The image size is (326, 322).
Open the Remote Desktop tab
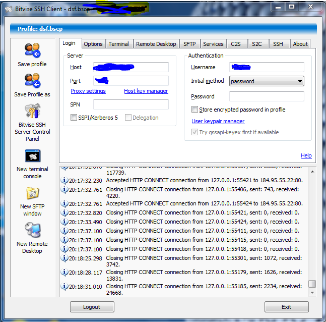[156, 44]
